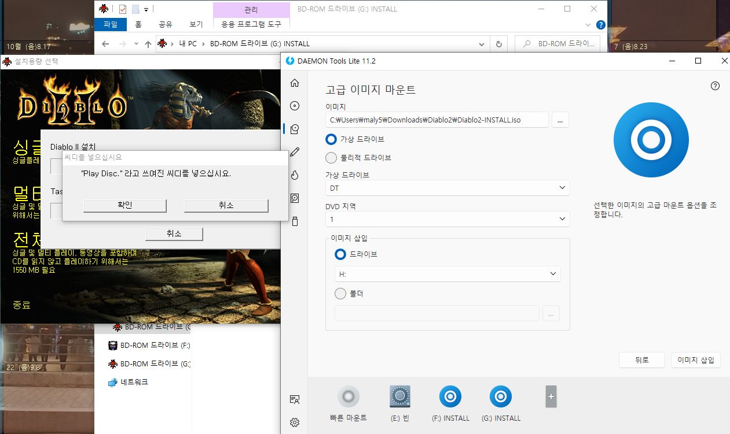Image resolution: width=730 pixels, height=434 pixels.
Task: Open the flame burn disc icon
Action: pos(295,175)
